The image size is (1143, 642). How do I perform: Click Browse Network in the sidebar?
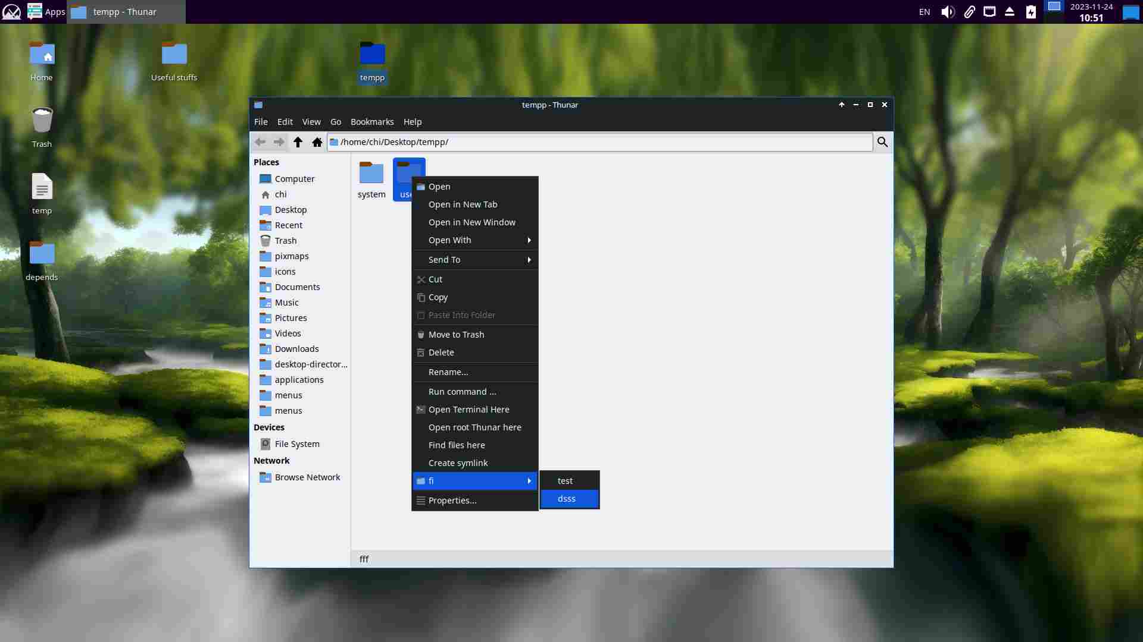pos(307,477)
